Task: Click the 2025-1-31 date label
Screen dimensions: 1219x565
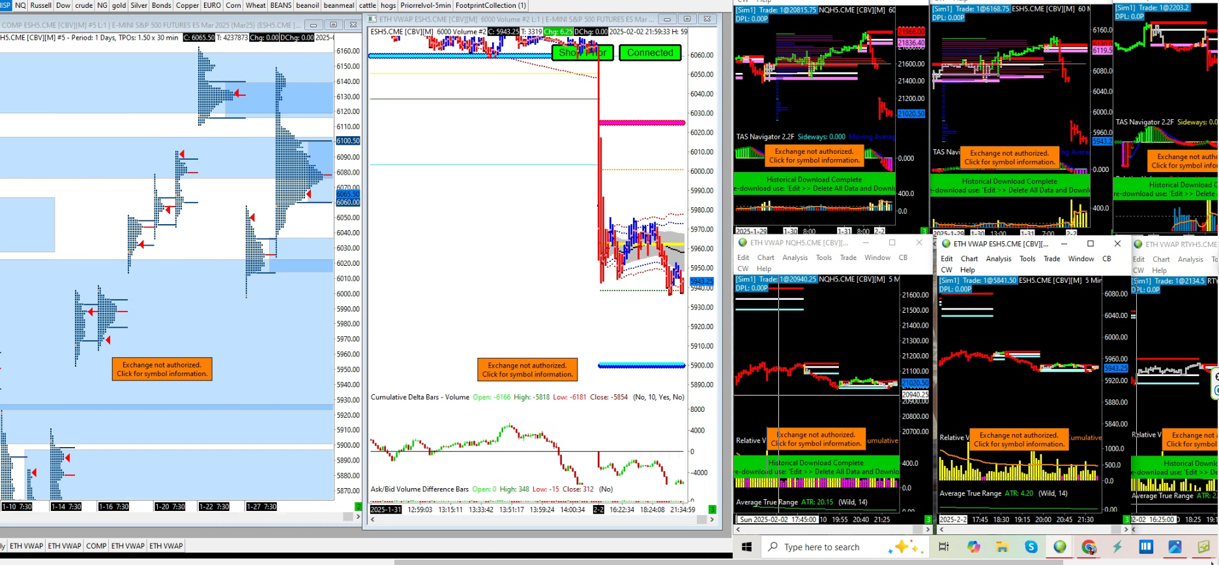Action: click(386, 510)
